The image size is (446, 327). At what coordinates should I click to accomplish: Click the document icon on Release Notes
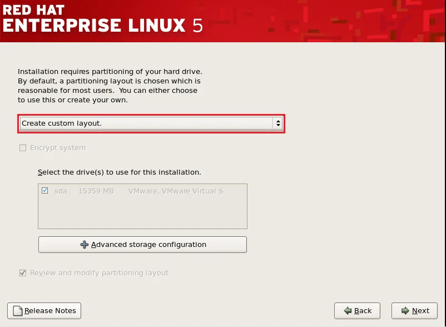click(17, 311)
